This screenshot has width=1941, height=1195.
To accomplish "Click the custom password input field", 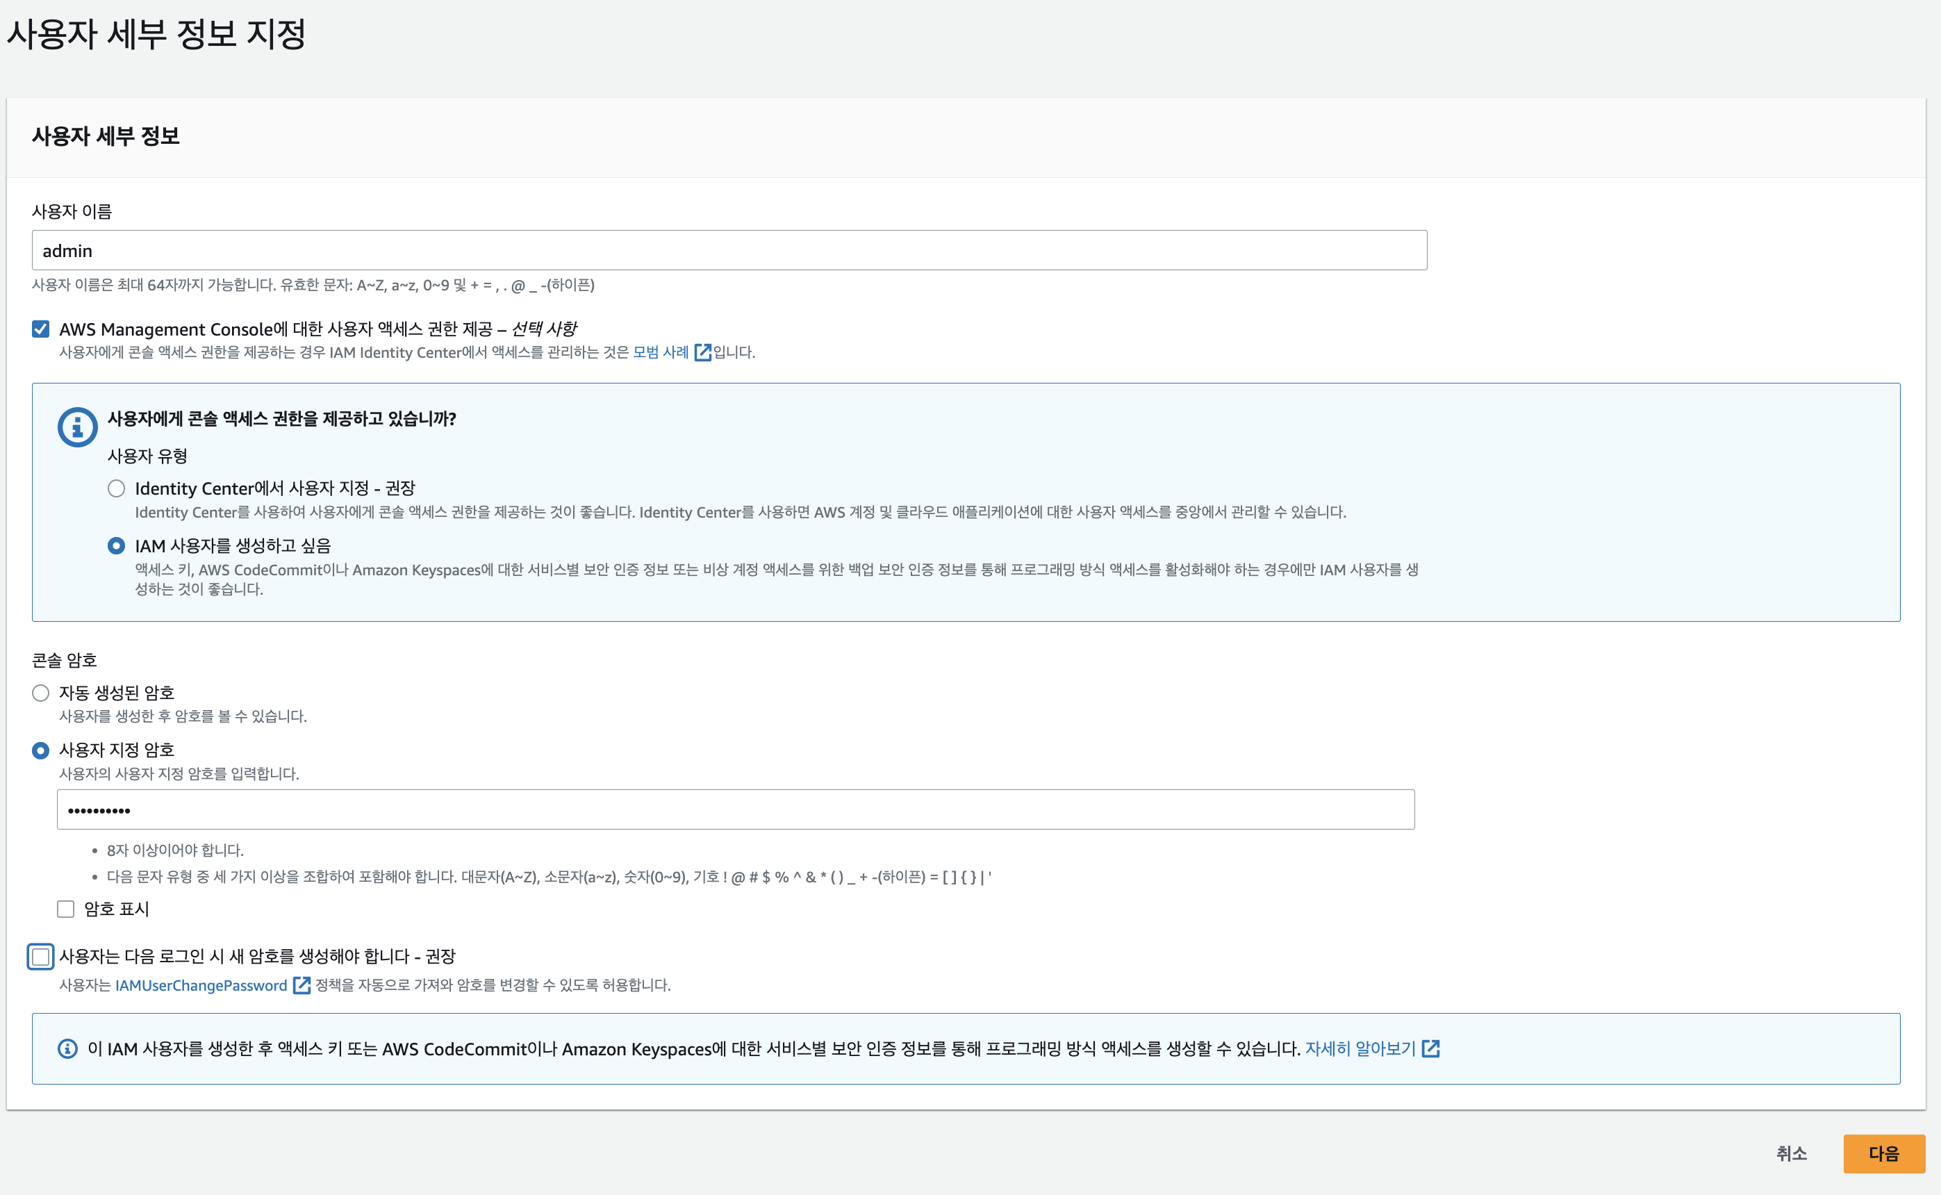I will pos(735,810).
